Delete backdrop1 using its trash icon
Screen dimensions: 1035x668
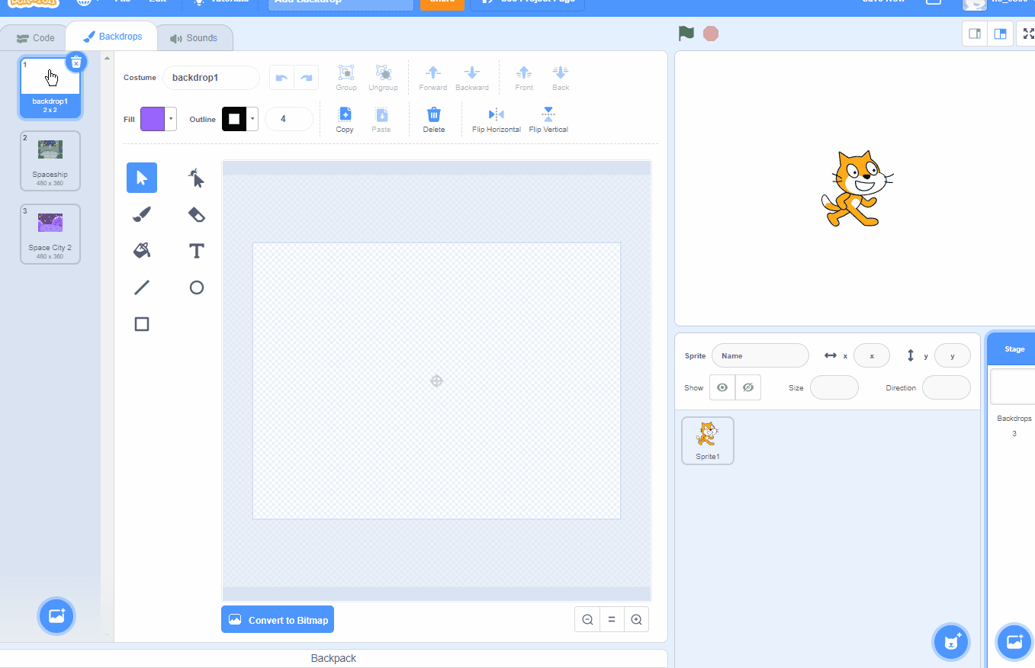76,63
